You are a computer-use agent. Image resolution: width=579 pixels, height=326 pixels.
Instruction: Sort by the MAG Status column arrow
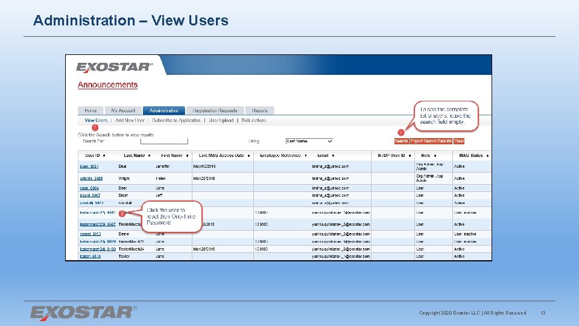(487, 156)
